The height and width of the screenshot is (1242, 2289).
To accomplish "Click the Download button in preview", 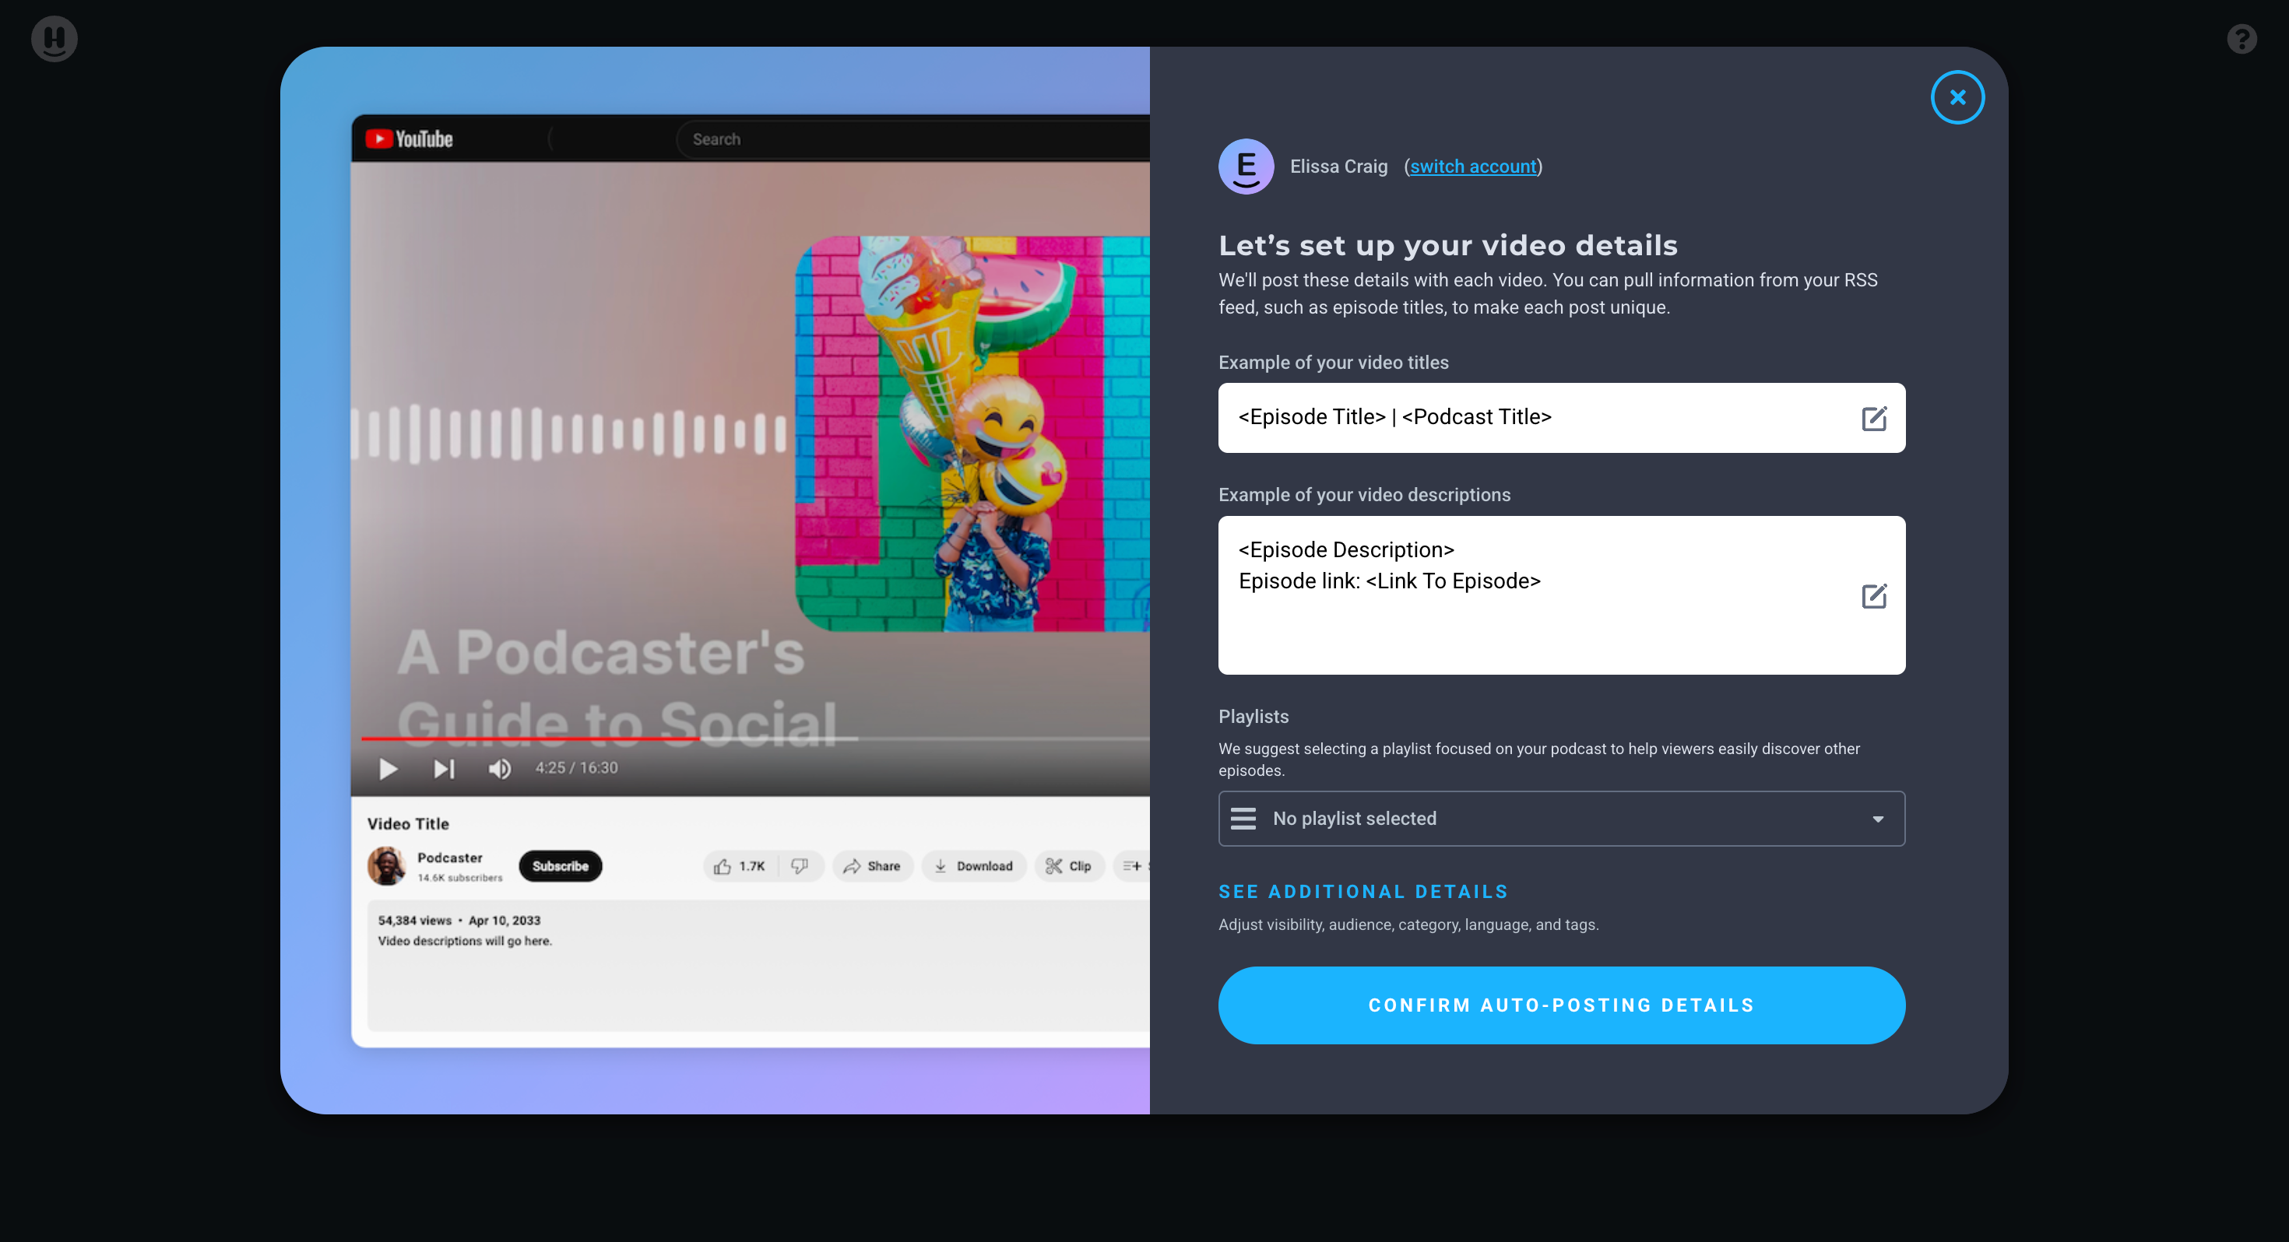I will point(973,866).
